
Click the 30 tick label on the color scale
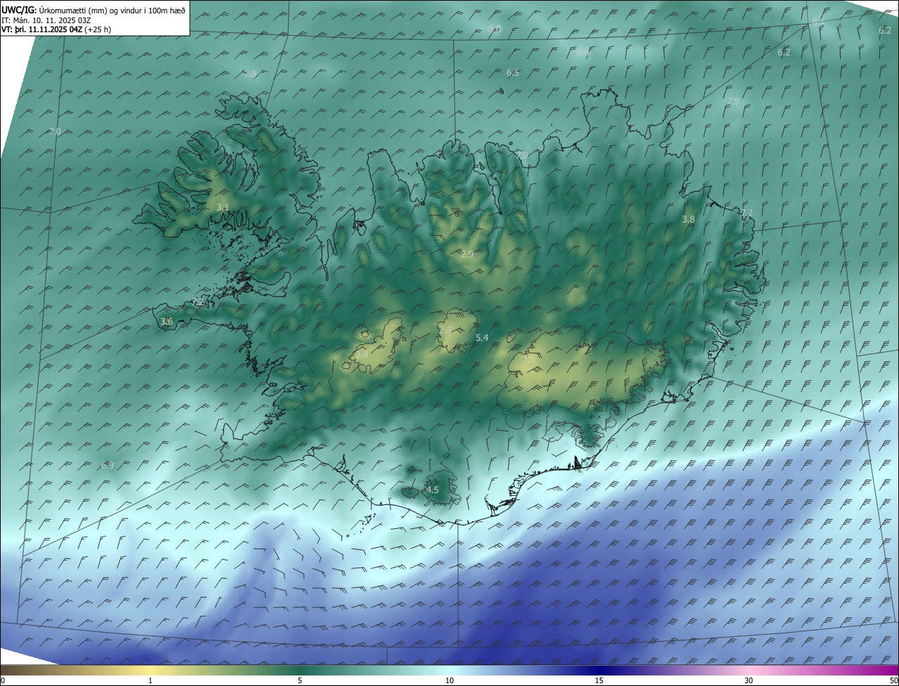coord(749,680)
